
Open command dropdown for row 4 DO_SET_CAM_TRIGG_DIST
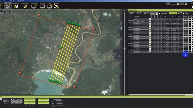point(150,26)
